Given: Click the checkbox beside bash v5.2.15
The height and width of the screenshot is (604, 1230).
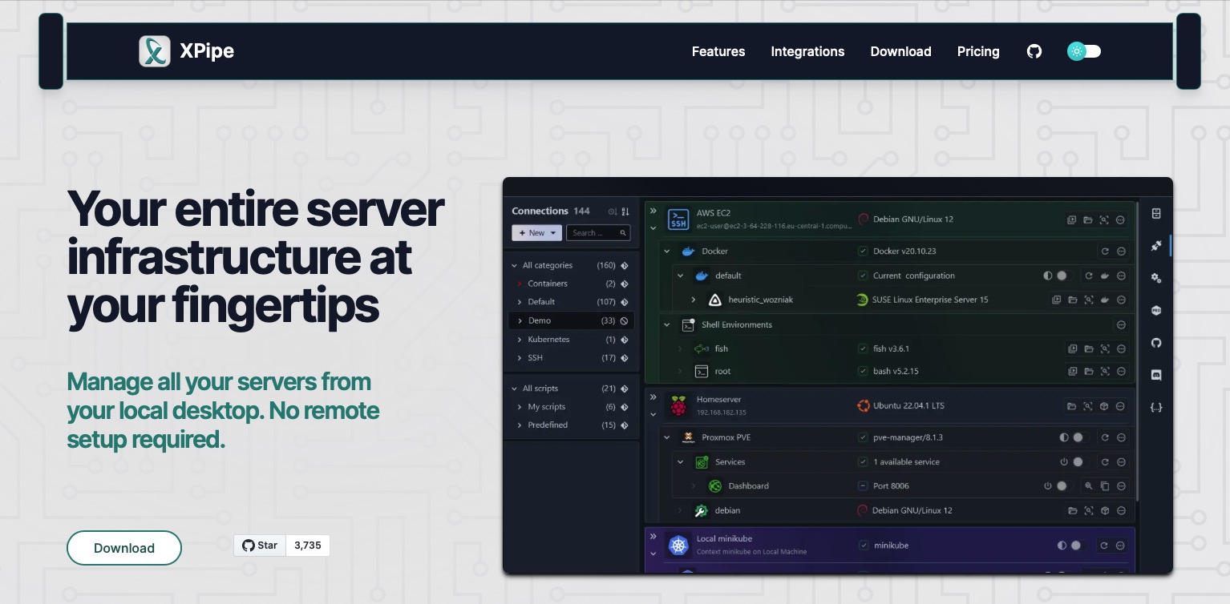Looking at the screenshot, I should [x=863, y=371].
